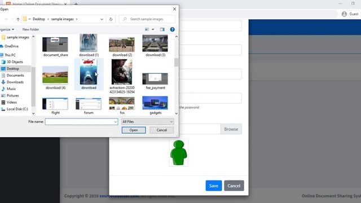The image size is (361, 203).
Task: Open the Organize menu
Action: (7, 29)
